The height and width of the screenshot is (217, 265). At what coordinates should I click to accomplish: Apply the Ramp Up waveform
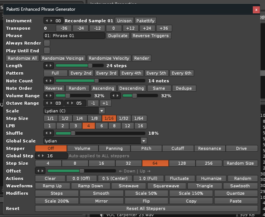[52, 186]
